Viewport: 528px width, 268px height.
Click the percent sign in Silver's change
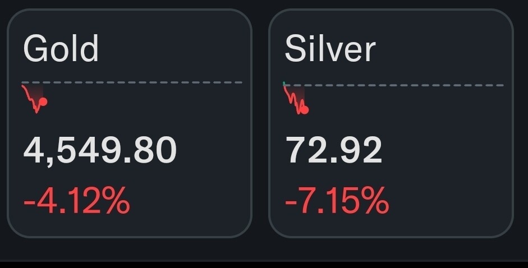coord(376,201)
